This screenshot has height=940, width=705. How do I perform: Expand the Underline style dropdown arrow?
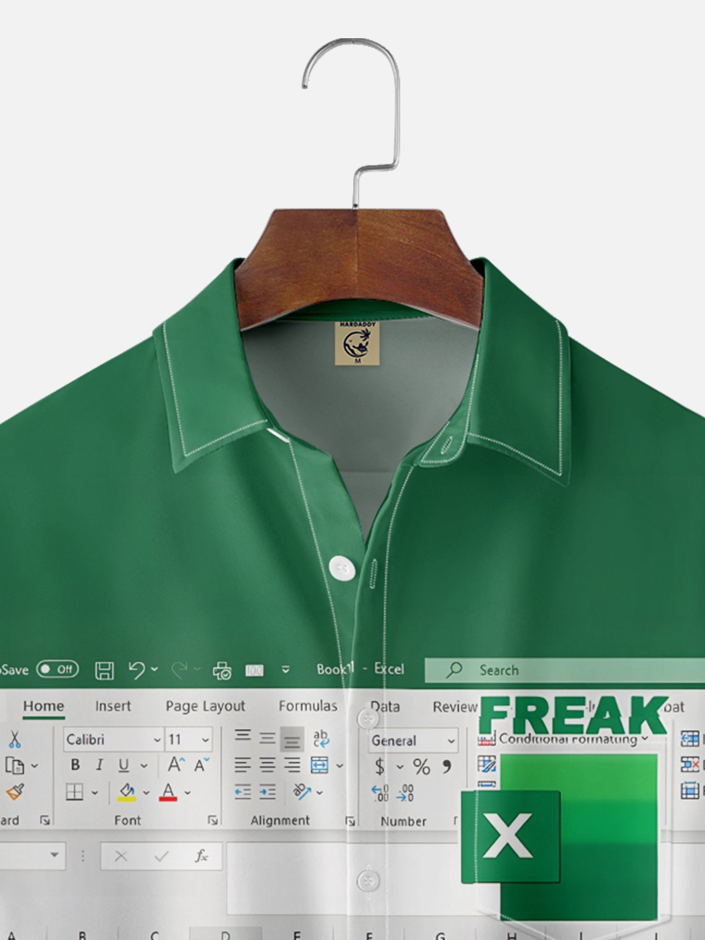pyautogui.click(x=144, y=766)
